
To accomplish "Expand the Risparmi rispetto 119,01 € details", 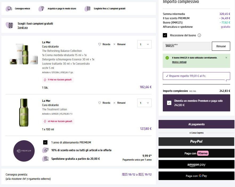I will (196, 76).
